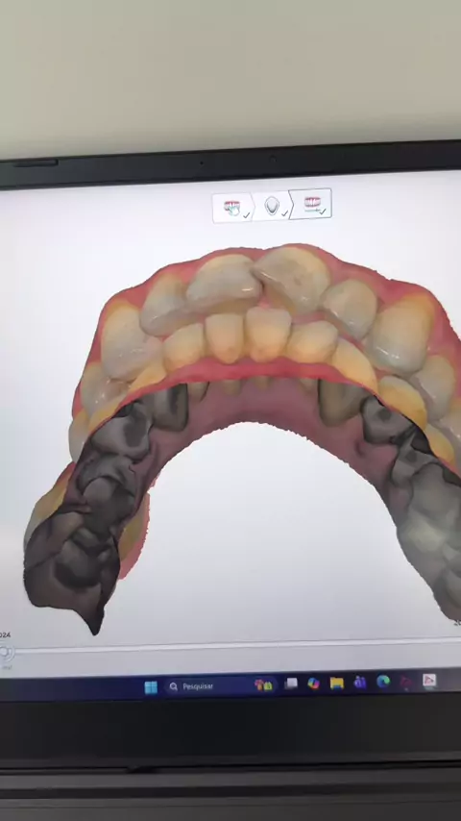Open the face scan workflow step

click(272, 206)
